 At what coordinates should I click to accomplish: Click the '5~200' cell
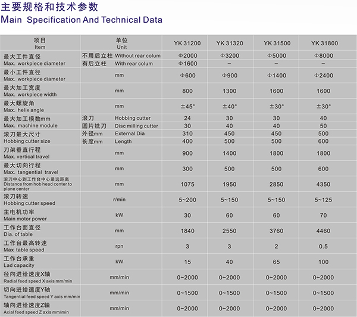[187, 200]
